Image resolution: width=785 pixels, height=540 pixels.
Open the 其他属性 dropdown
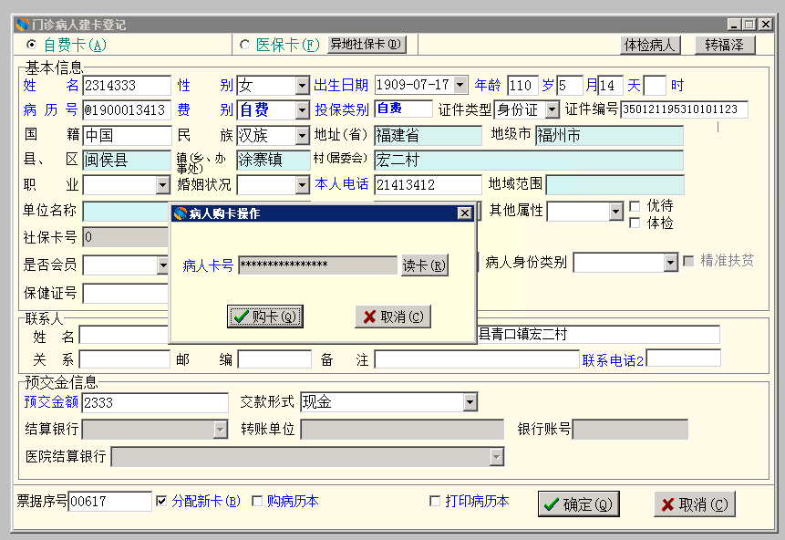point(615,212)
